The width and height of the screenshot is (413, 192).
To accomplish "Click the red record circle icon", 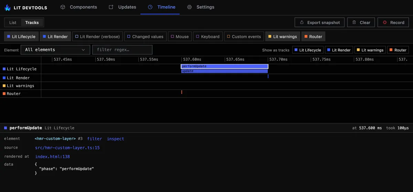I will click(384, 22).
